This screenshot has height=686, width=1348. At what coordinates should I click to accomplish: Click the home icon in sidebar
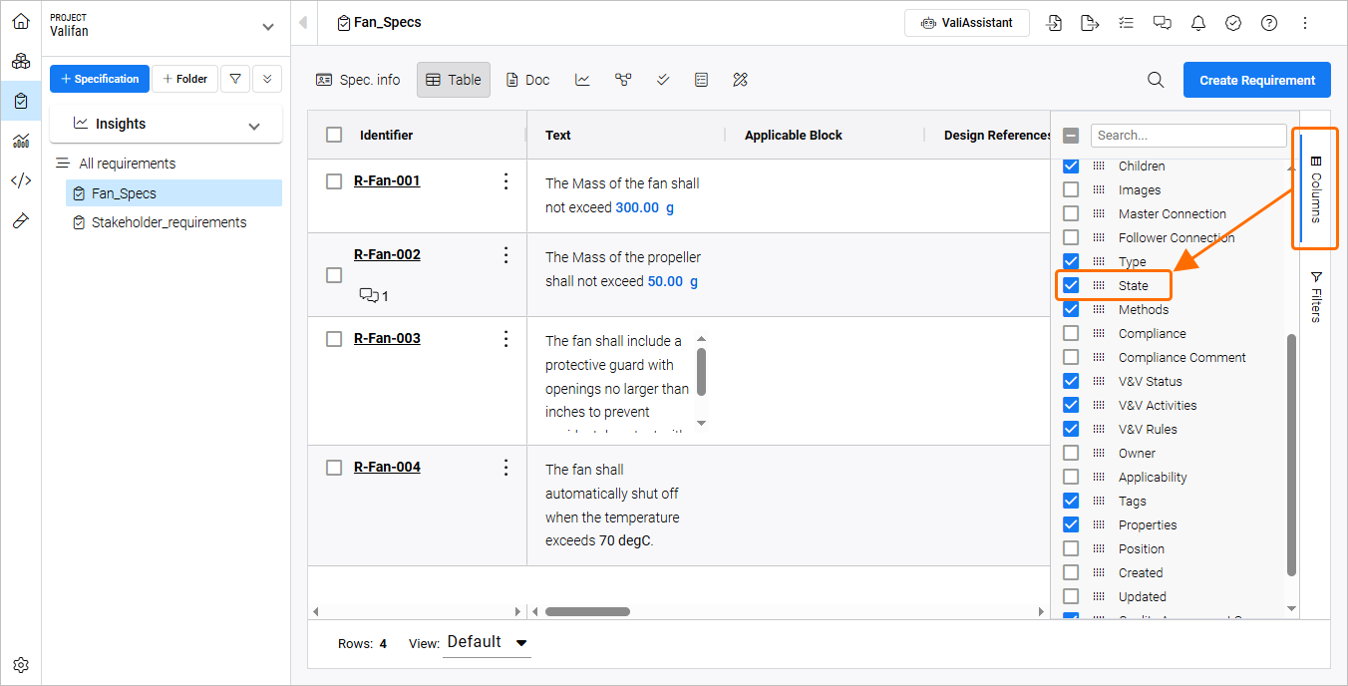coord(21,21)
